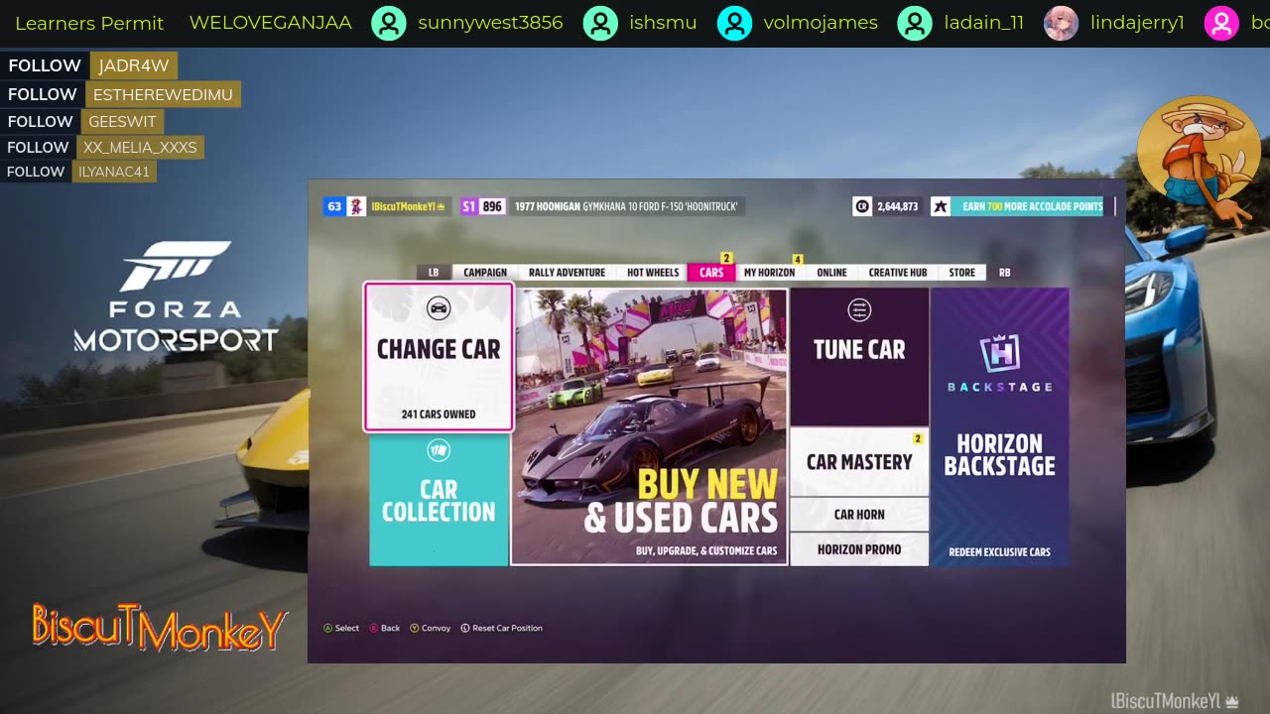Click the player level 63 badge

(x=334, y=206)
